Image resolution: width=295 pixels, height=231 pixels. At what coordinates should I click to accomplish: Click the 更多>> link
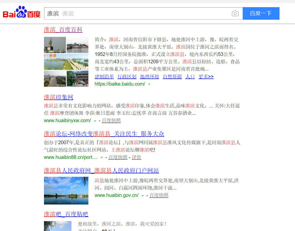(206, 76)
